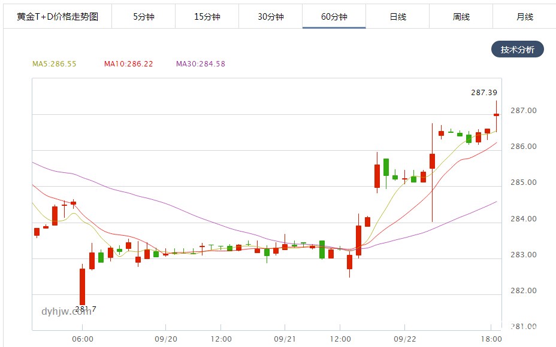Screen dimensions: 556x347
Task: Switch to the 5分钟 tab
Action: [x=144, y=17]
